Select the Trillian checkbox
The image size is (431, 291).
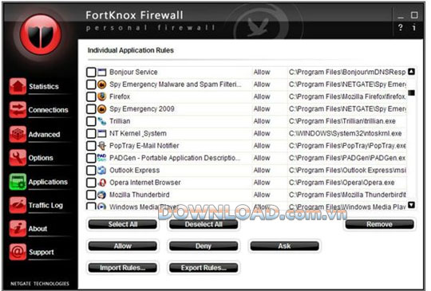91,121
